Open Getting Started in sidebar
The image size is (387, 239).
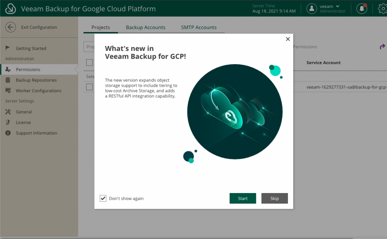tap(31, 48)
